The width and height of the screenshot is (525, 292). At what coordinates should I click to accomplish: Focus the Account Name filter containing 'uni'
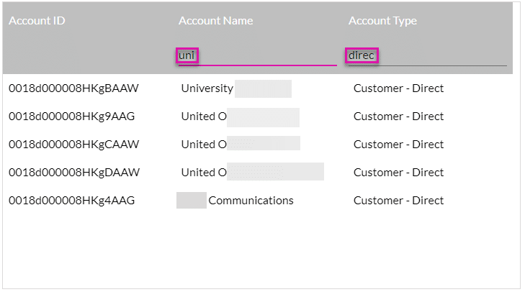256,55
